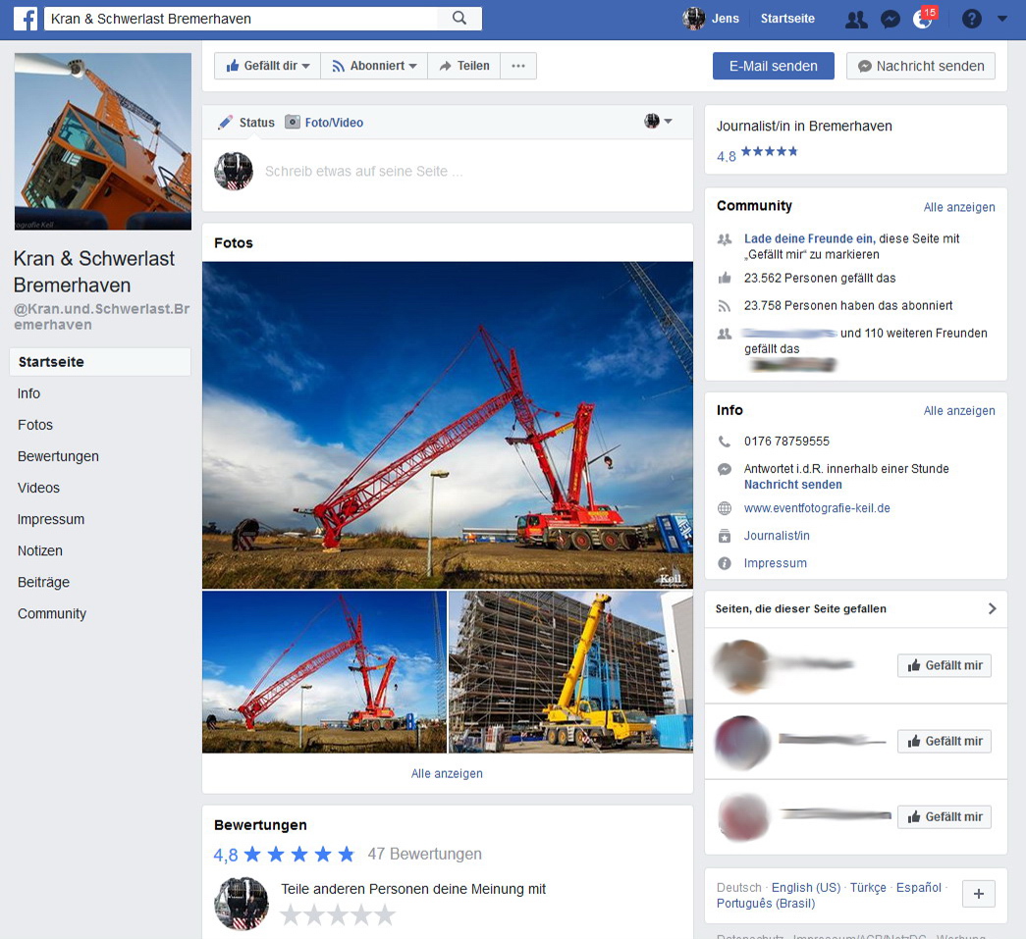Image resolution: width=1026 pixels, height=939 pixels.
Task: Switch language to Português (Brasil)
Action: (x=766, y=903)
